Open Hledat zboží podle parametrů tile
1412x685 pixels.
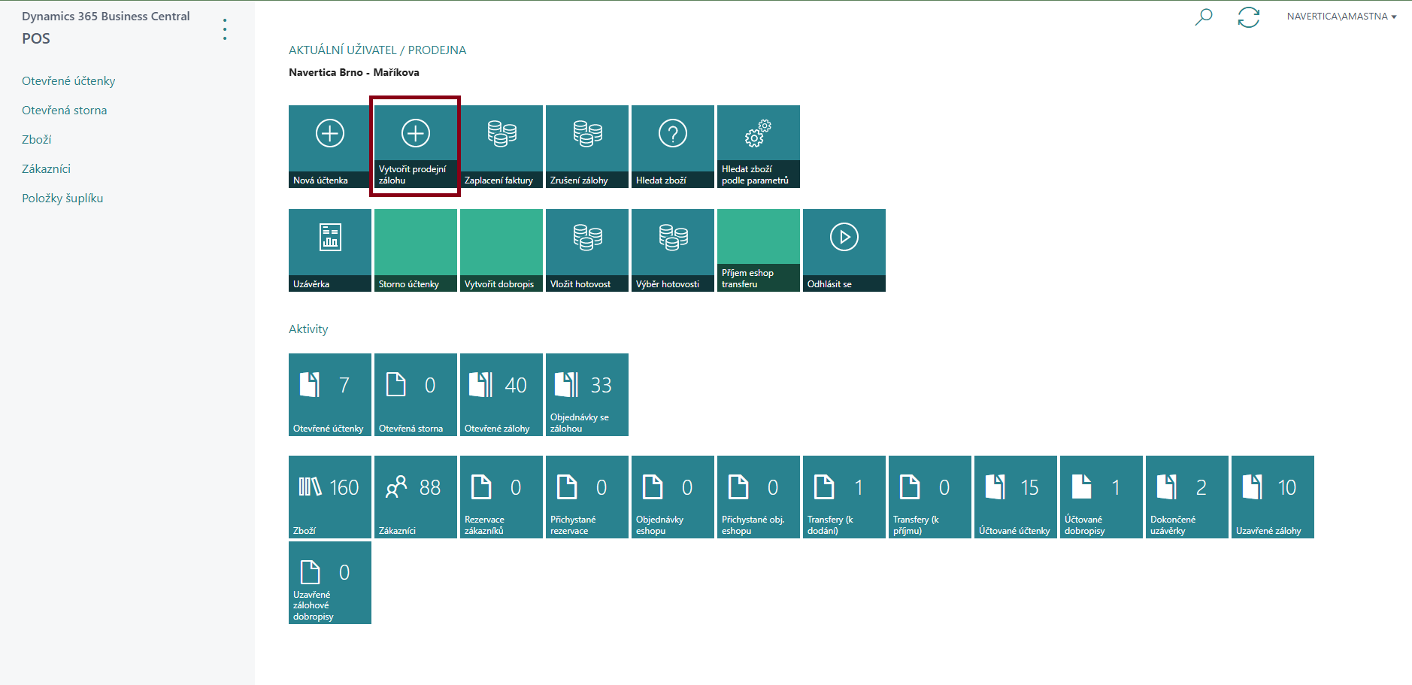coord(758,146)
